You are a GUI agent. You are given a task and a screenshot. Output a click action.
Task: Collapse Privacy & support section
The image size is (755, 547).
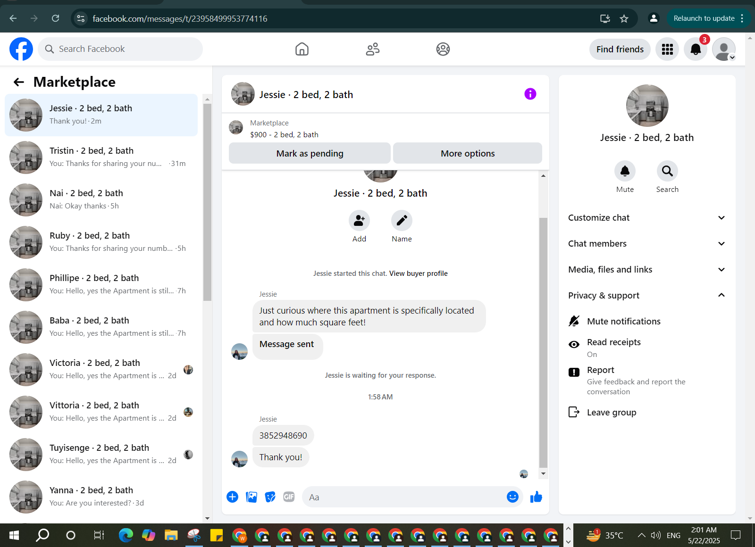[646, 295]
